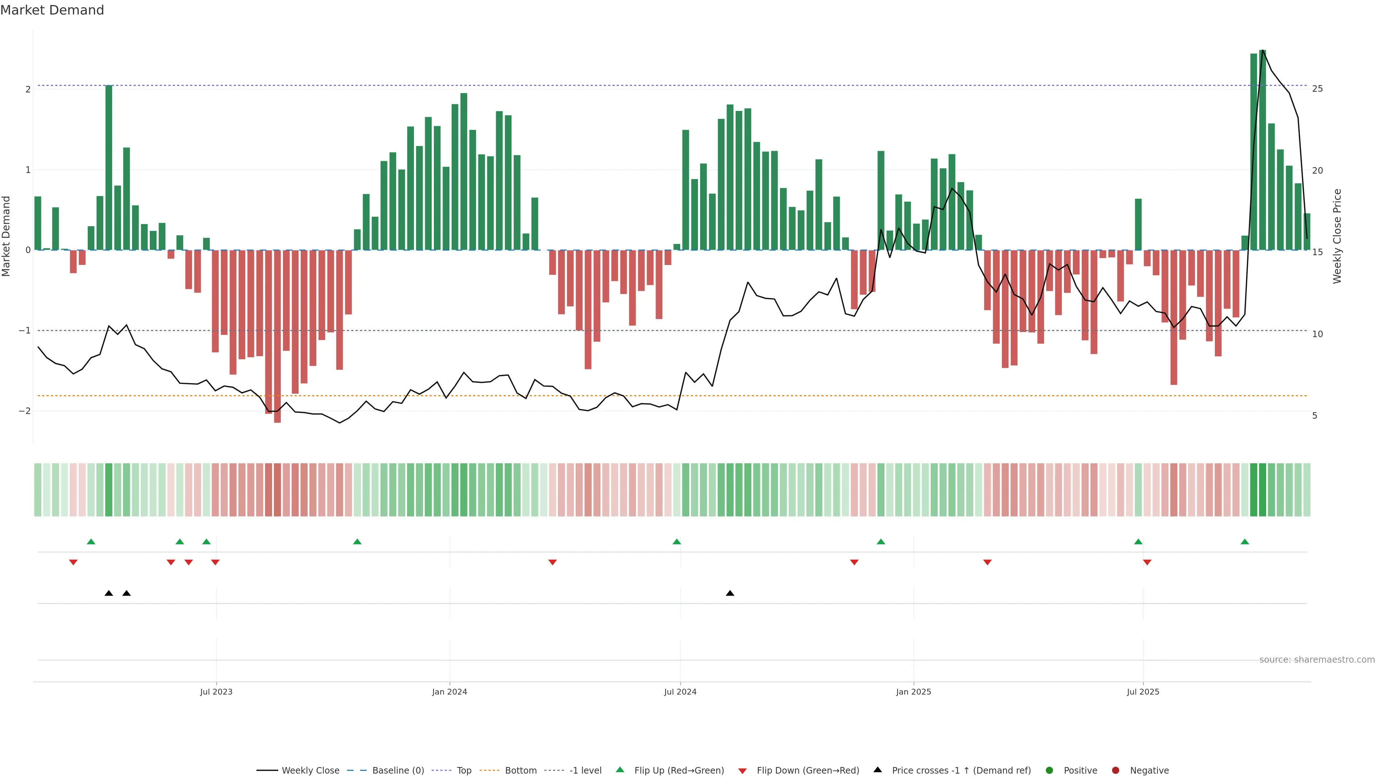Image resolution: width=1393 pixels, height=783 pixels.
Task: Click the Weekly Close Price axis title
Action: (x=1337, y=236)
